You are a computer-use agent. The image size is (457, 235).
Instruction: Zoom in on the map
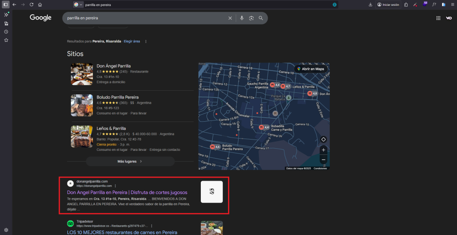click(323, 150)
